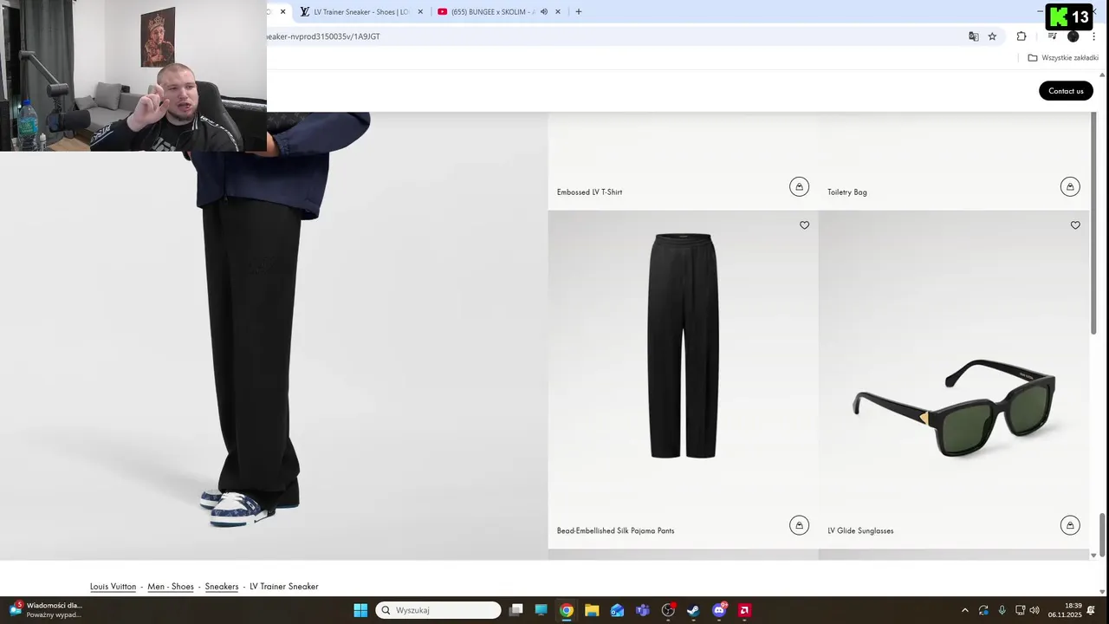
Task: Click the translate page icon
Action: coord(974,36)
